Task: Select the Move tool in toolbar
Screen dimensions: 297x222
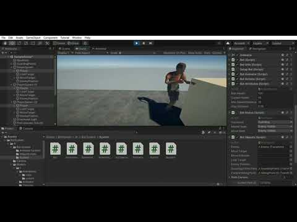Action: tap(12, 43)
